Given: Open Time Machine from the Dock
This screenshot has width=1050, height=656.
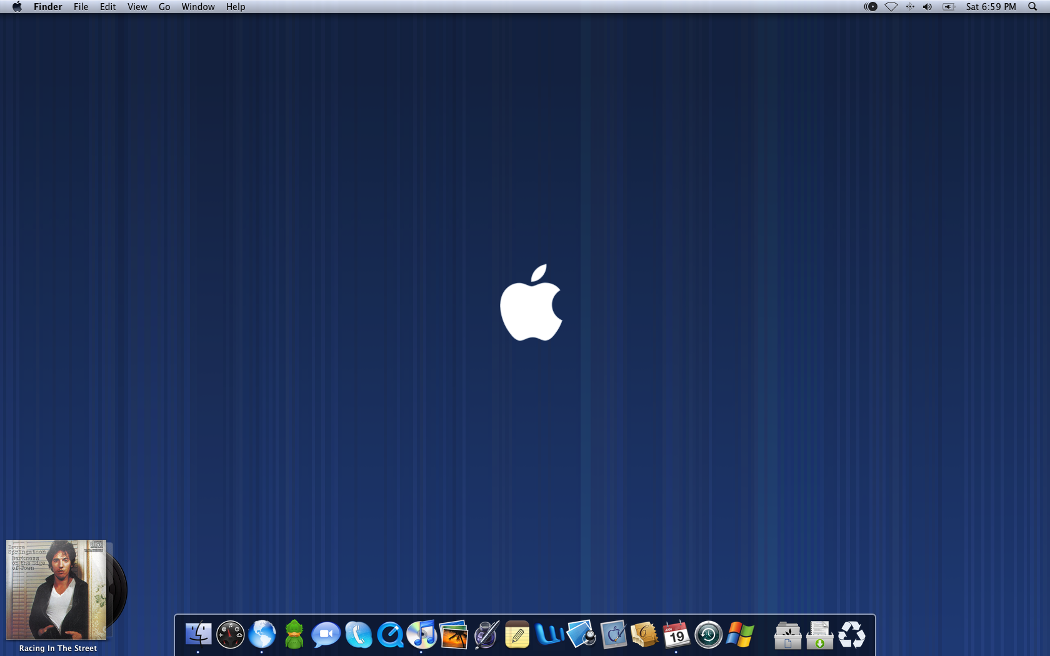Looking at the screenshot, I should [708, 635].
